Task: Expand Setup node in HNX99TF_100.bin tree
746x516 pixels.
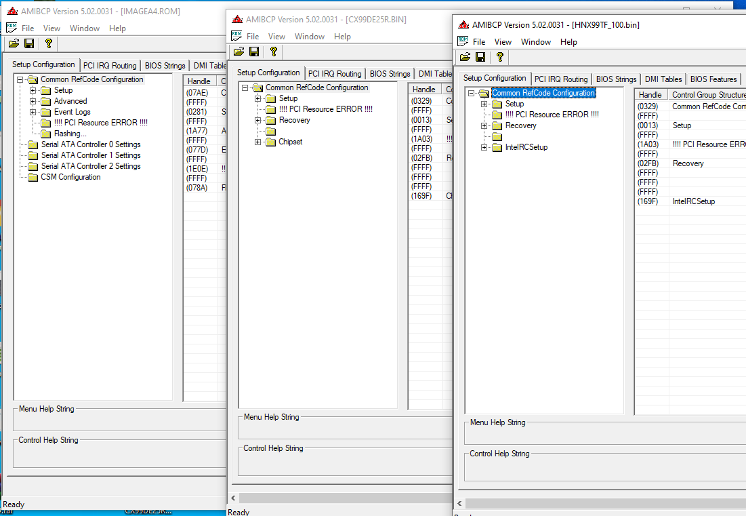Action: coord(484,104)
